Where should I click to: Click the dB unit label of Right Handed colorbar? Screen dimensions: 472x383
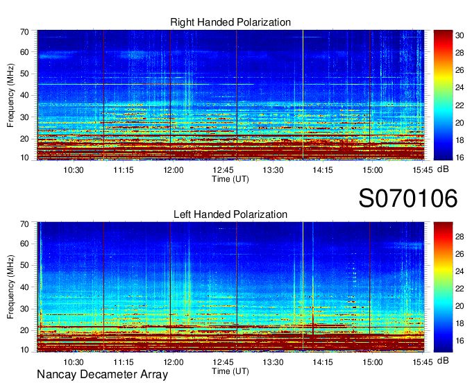[x=443, y=169]
